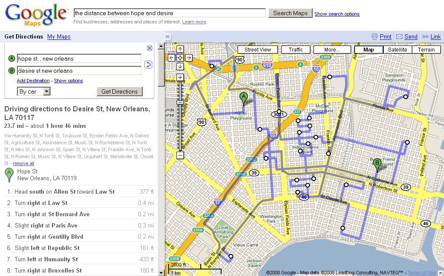Image resolution: width=444 pixels, height=276 pixels.
Task: Follow the Learn more link
Action: click(x=194, y=22)
